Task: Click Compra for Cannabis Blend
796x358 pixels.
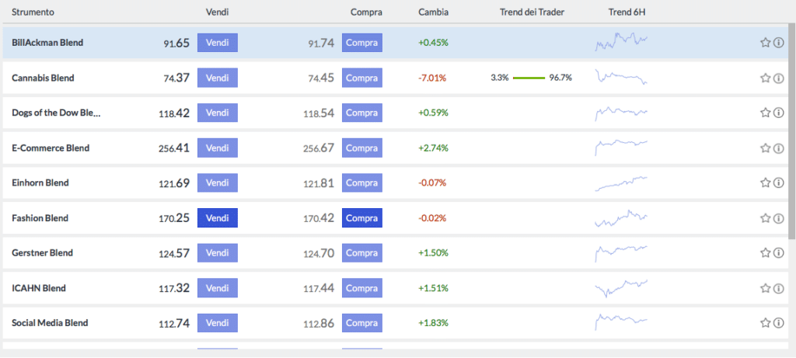Action: click(362, 78)
